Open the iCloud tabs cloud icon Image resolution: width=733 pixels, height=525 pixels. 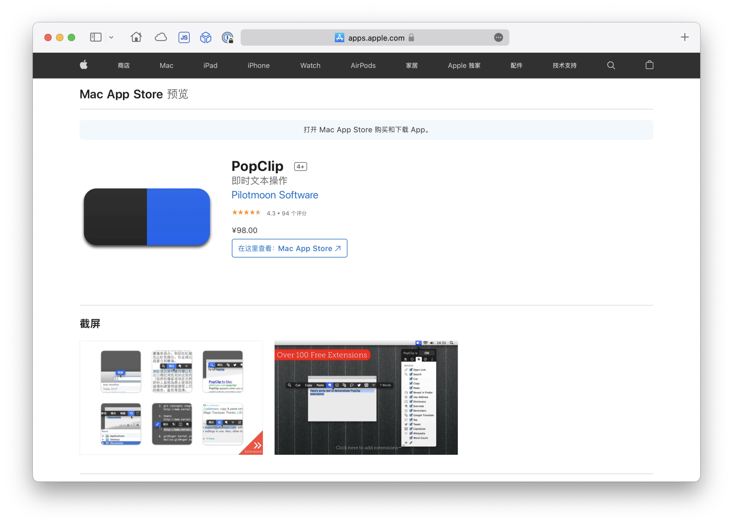[161, 37]
